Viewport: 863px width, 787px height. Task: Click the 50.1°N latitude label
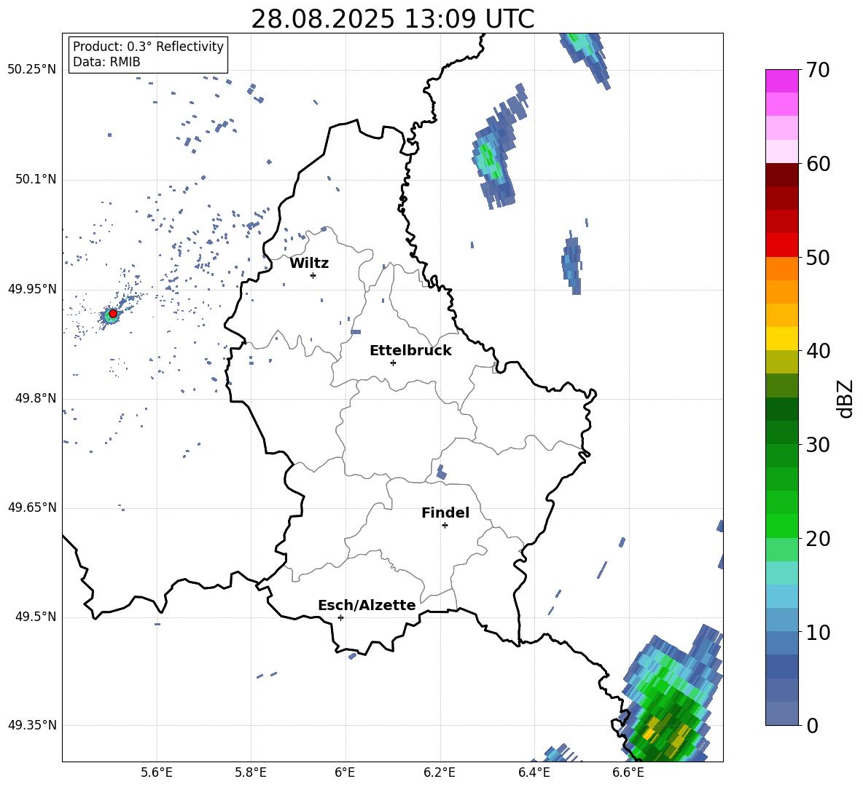(x=36, y=180)
